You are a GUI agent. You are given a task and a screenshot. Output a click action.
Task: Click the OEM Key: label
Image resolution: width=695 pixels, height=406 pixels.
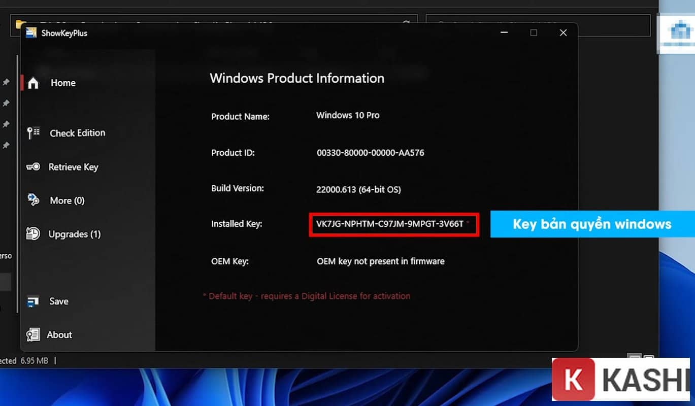click(x=230, y=262)
